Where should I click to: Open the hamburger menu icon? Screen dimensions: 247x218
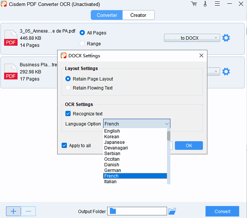point(217,4)
